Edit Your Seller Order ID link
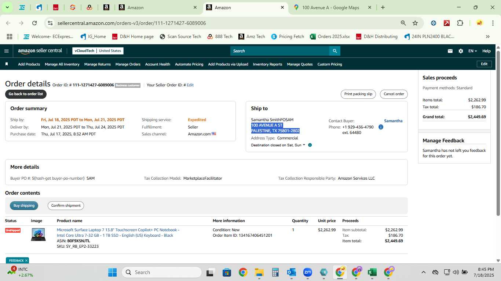The width and height of the screenshot is (501, 281). [x=190, y=85]
